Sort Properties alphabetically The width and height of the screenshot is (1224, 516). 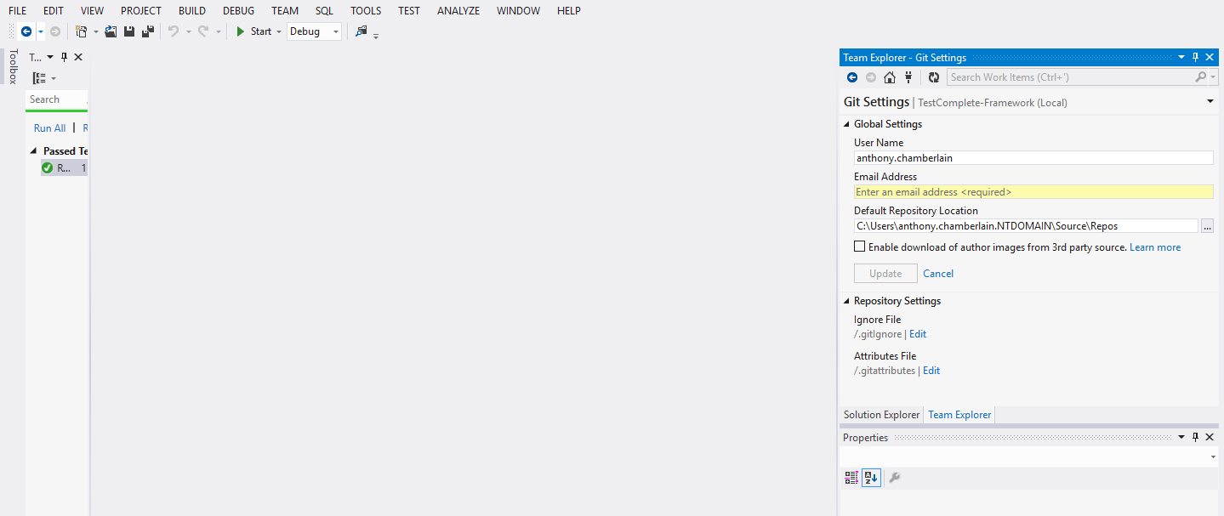point(870,477)
